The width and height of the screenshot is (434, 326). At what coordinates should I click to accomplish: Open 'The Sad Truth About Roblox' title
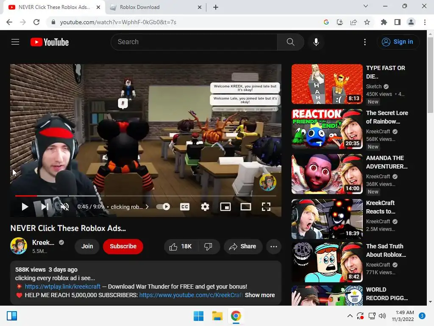[x=386, y=250]
